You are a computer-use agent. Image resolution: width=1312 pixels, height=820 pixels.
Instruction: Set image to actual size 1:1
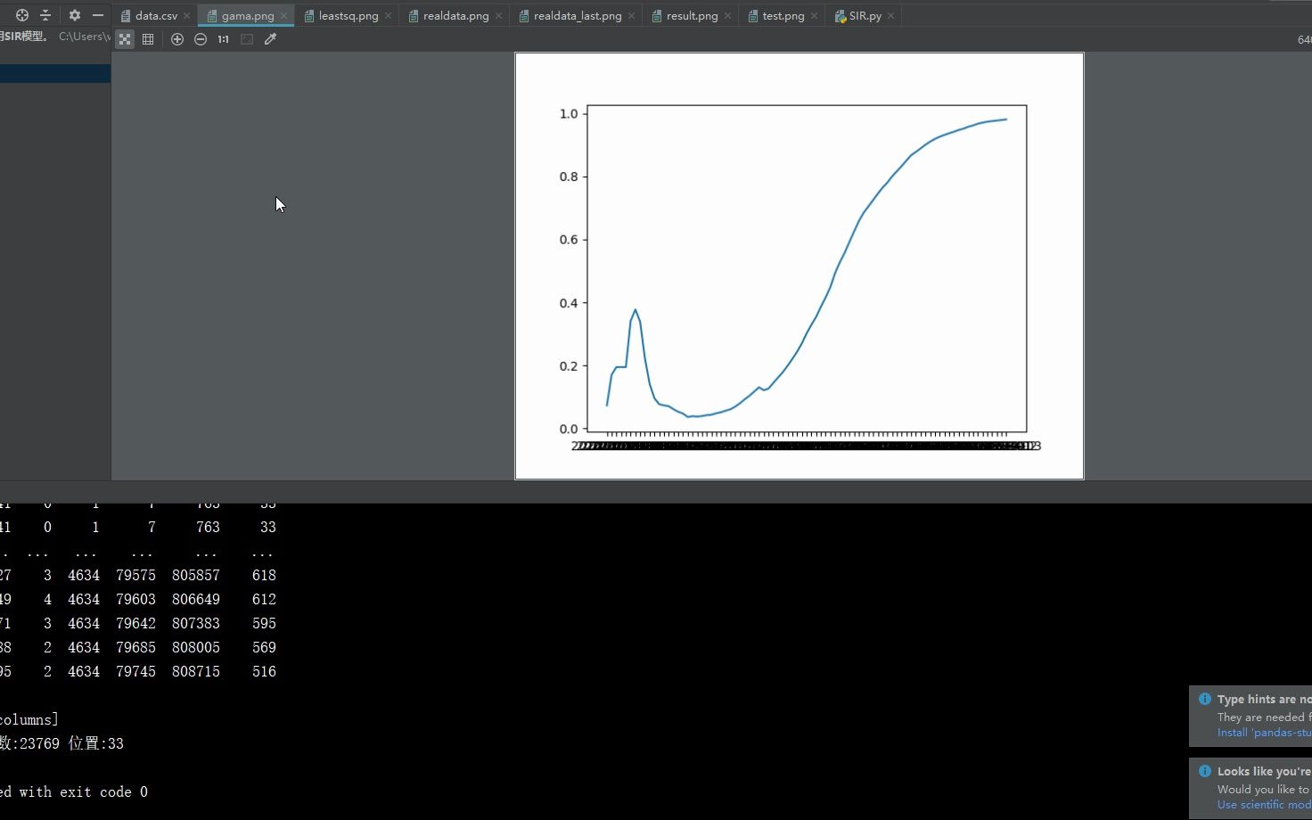tap(223, 39)
